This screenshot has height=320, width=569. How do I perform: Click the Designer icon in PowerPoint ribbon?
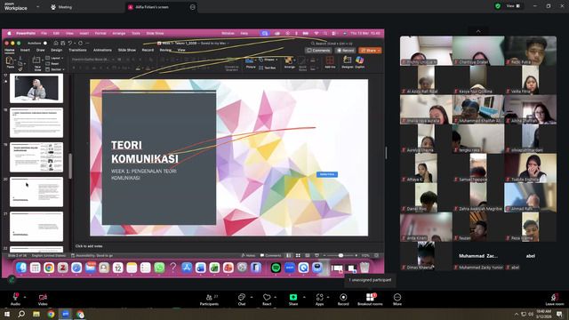(348, 61)
